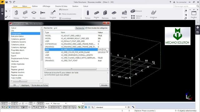Viewport: 200px width, 112px height.
Task: Select the Composants category
Action: coord(25,34)
